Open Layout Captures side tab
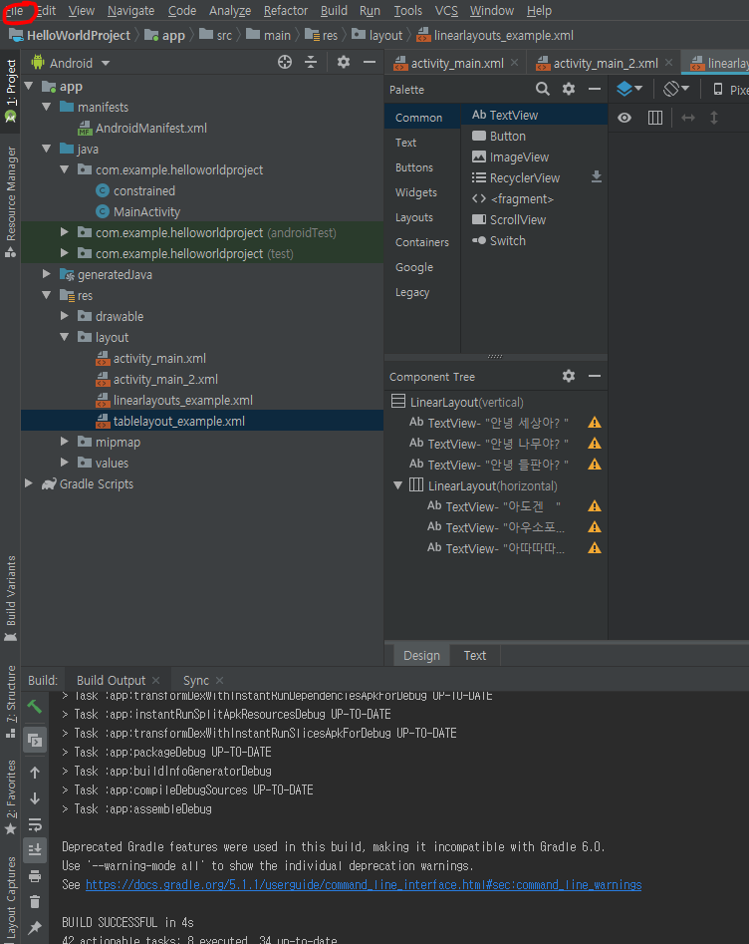The height and width of the screenshot is (944, 749). pyautogui.click(x=11, y=900)
